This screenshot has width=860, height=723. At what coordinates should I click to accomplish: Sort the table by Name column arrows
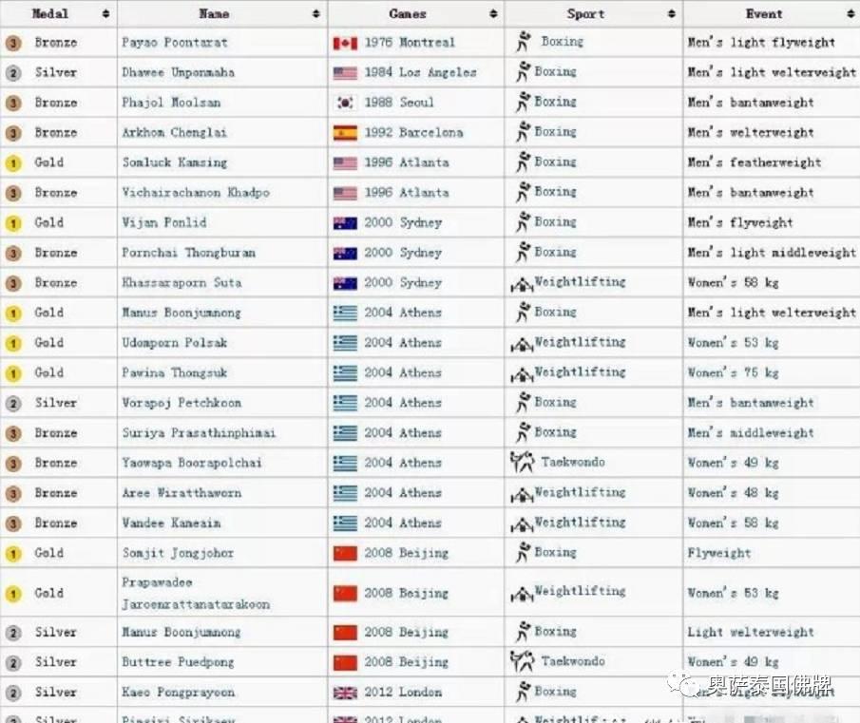315,14
